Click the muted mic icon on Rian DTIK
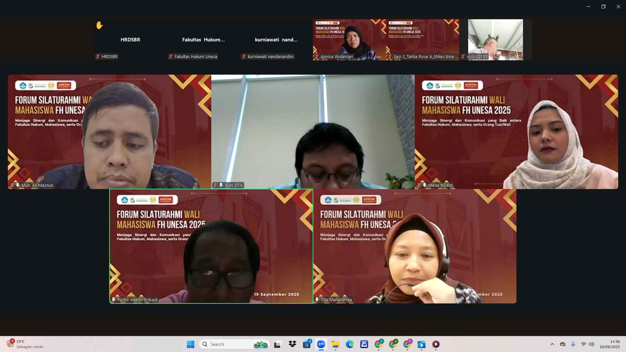Screen dimensions: 626x352 tap(215, 185)
